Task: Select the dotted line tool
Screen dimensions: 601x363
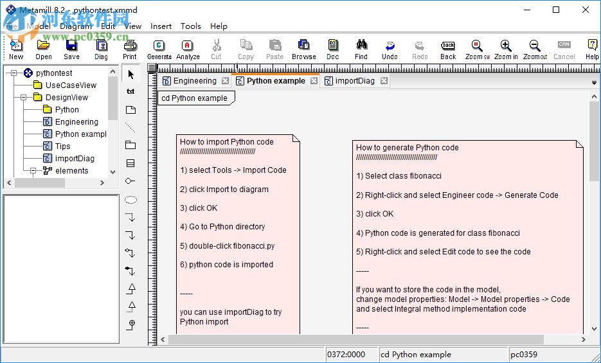Action: pos(130,127)
